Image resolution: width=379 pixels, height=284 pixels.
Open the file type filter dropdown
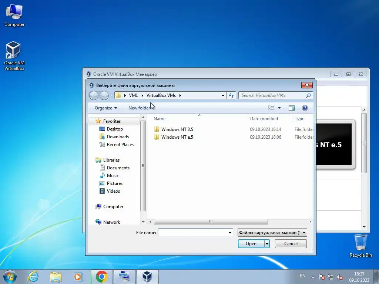point(272,233)
